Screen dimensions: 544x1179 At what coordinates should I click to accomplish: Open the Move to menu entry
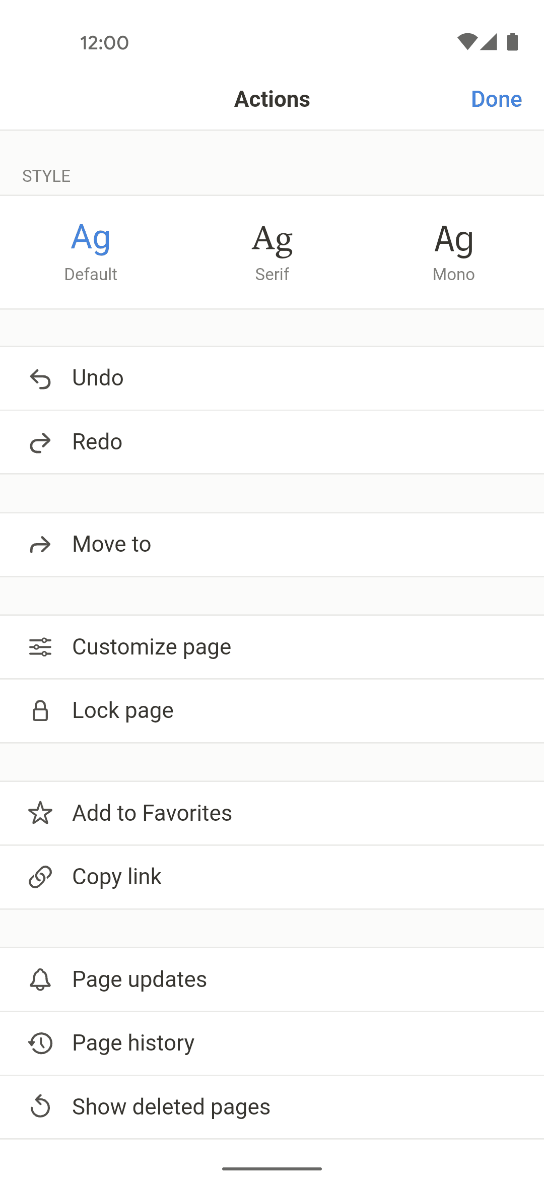112,544
